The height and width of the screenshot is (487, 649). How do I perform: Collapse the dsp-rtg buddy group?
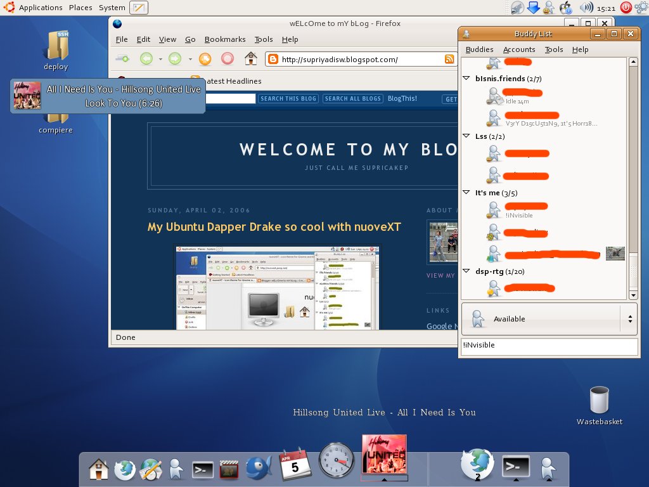[x=466, y=271]
